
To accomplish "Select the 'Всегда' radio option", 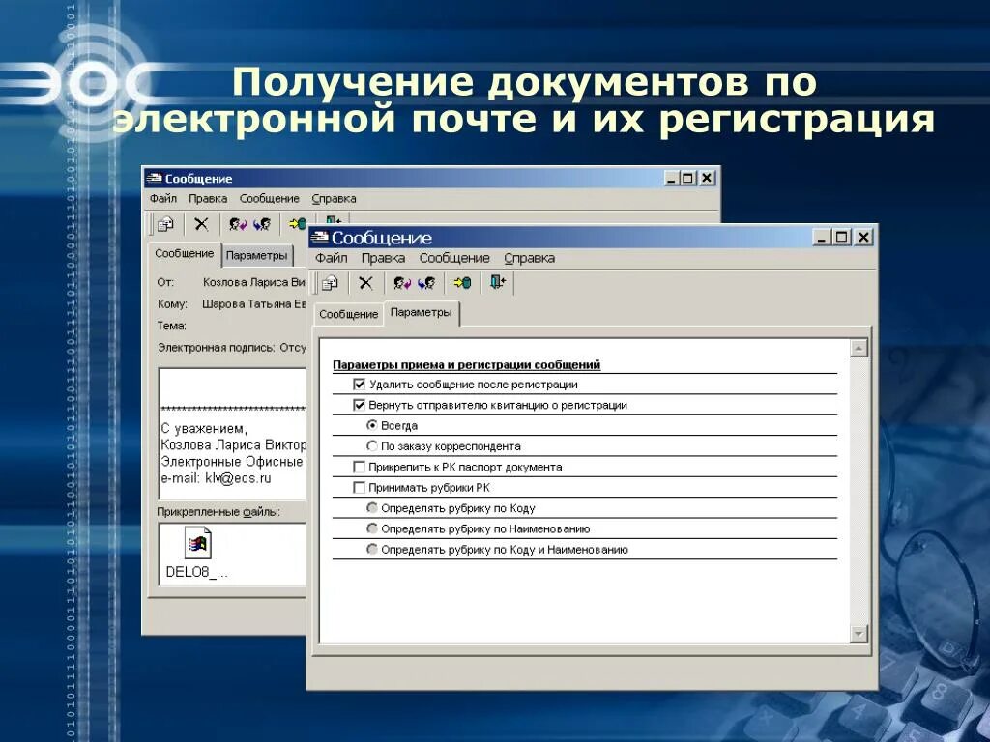I will tap(372, 425).
